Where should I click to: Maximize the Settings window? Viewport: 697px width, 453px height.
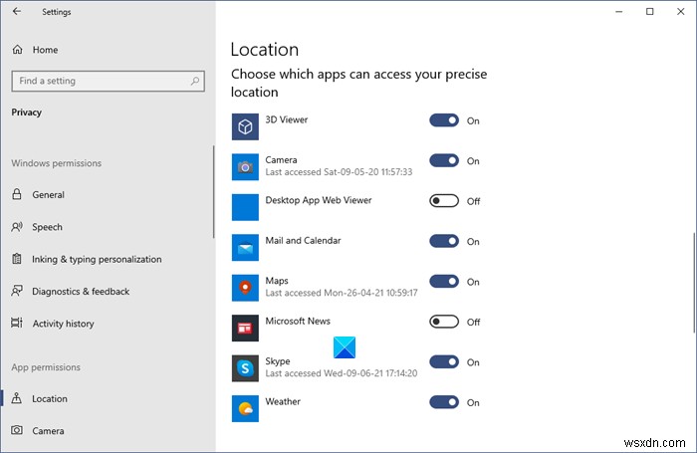(x=649, y=12)
